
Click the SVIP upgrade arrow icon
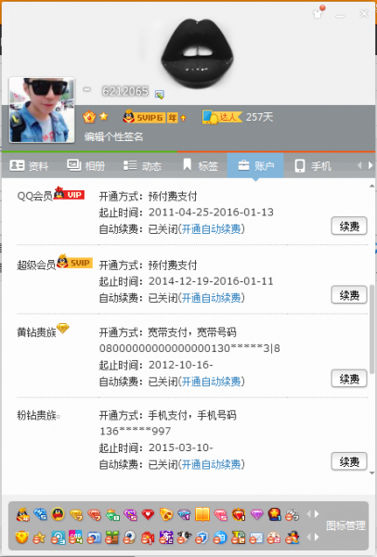183,118
